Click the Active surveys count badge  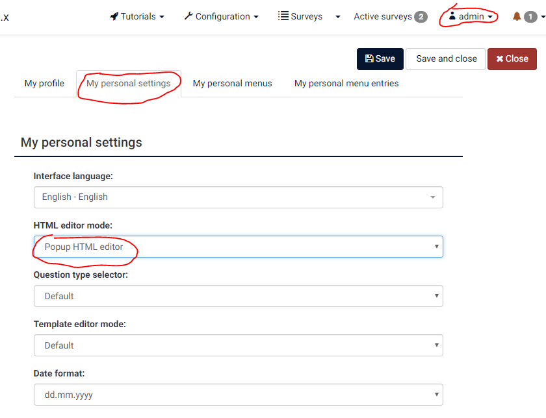421,17
